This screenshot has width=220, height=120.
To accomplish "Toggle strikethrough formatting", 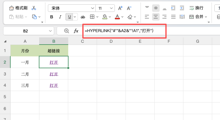I will [83, 17].
